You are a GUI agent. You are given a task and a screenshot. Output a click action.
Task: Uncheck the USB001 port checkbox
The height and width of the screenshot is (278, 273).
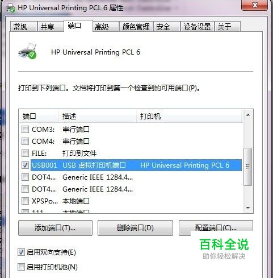click(25, 165)
